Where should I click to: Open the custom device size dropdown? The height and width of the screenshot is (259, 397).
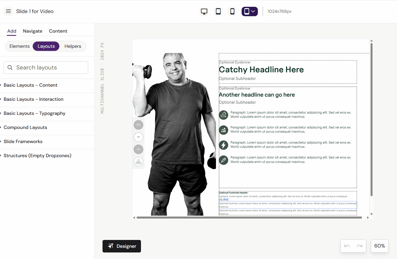[250, 11]
